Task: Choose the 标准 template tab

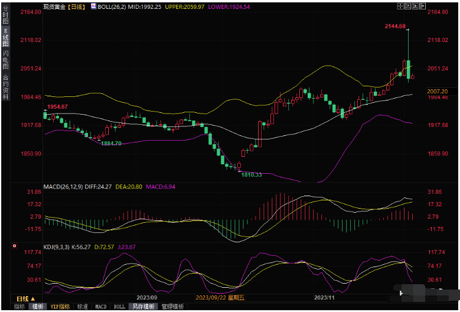Action: [83, 307]
